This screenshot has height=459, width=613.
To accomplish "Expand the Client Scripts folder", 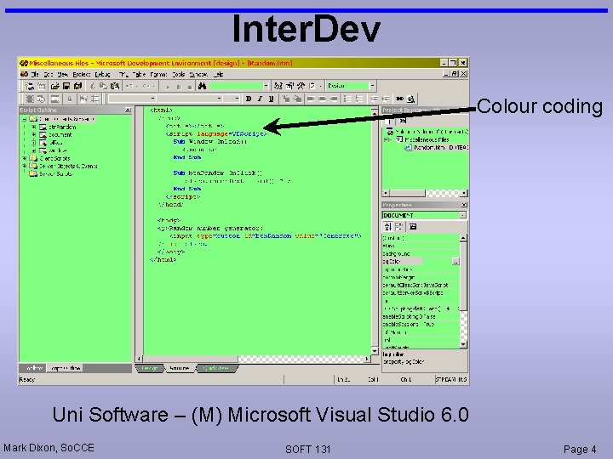I will (x=25, y=158).
